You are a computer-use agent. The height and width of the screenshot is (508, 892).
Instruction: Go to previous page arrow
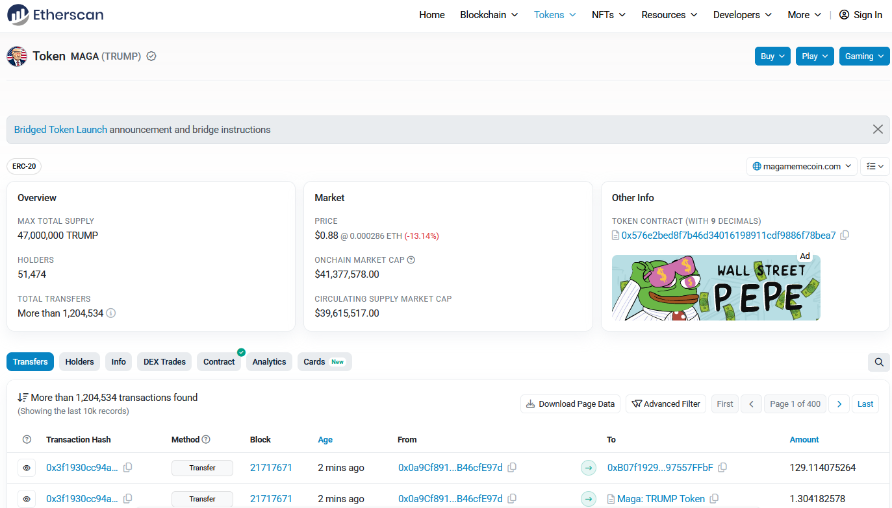[751, 404]
